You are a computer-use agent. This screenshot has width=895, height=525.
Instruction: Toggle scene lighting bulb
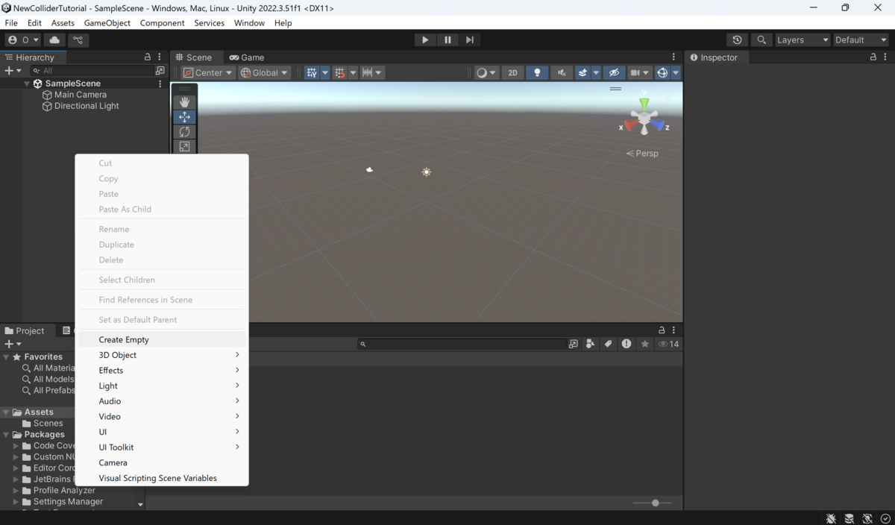[537, 72]
